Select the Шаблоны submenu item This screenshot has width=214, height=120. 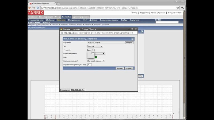tap(50, 20)
